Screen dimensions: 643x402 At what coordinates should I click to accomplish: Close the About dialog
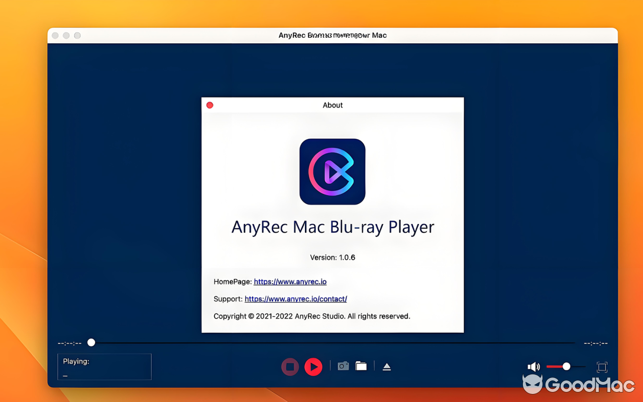click(209, 105)
